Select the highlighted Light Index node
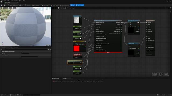Screen dimensions: 172x96 (75, 62)
